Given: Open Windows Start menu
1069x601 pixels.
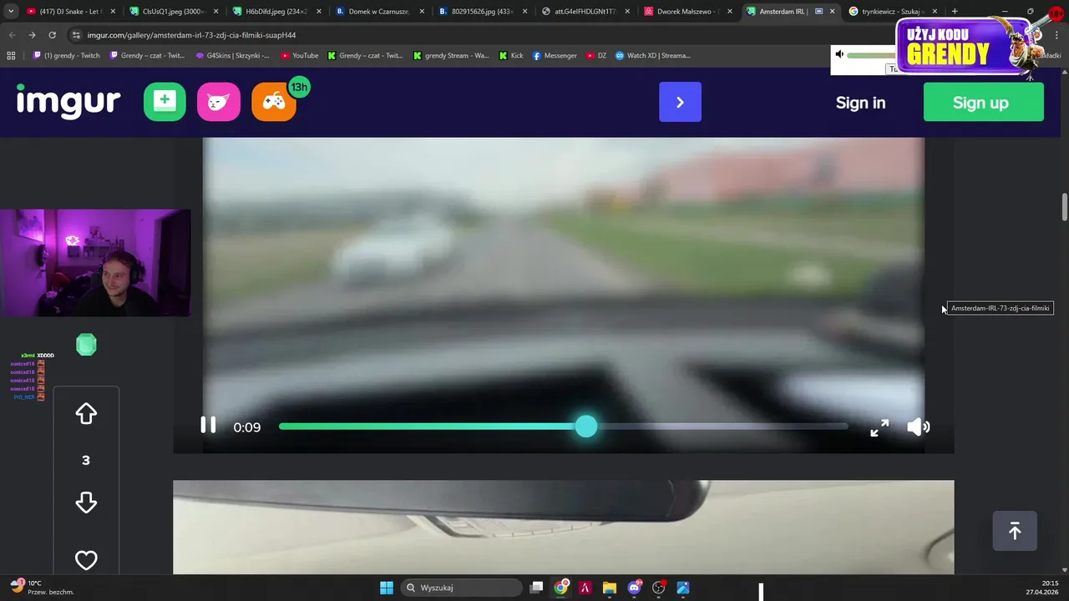Looking at the screenshot, I should coord(387,588).
